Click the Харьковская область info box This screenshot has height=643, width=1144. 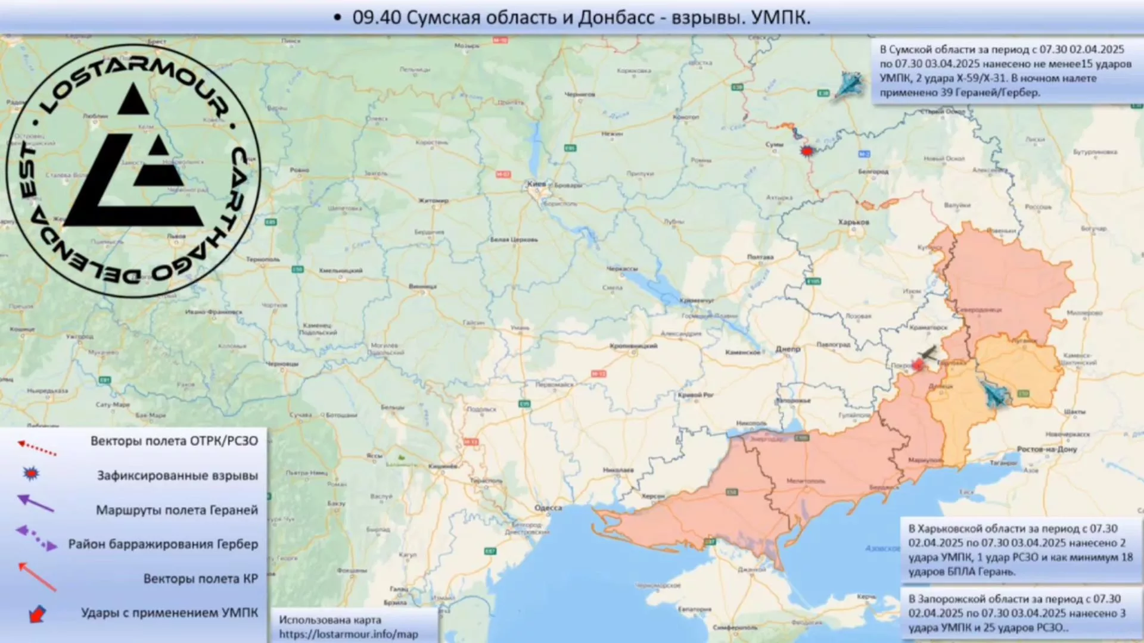click(x=1021, y=550)
